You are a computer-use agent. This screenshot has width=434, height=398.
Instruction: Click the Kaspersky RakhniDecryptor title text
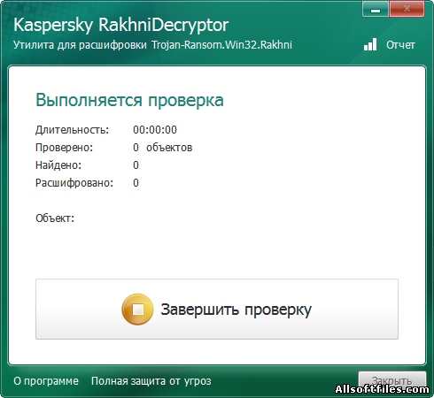tap(121, 25)
